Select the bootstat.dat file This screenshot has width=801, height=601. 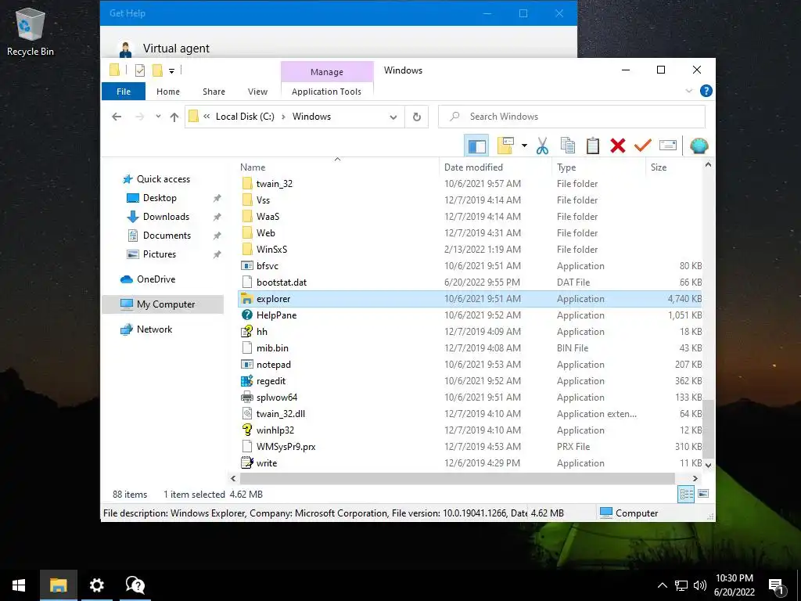282,282
